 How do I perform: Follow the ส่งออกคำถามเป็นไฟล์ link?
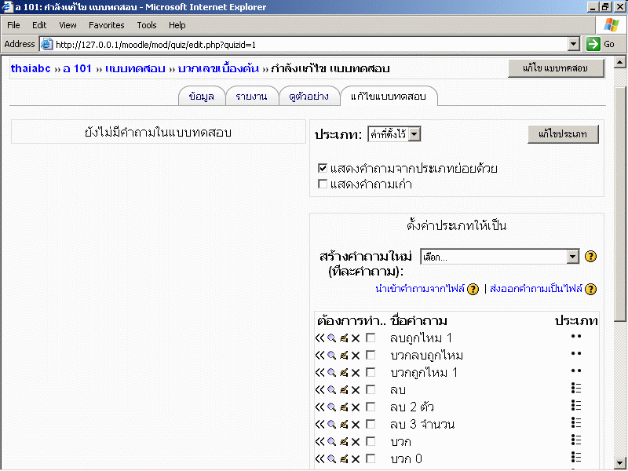(536, 289)
